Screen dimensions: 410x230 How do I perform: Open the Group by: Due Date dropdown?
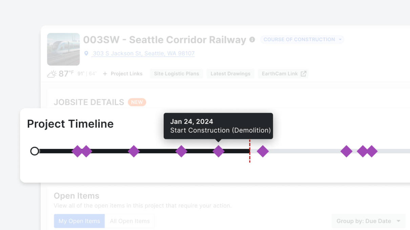click(x=368, y=221)
